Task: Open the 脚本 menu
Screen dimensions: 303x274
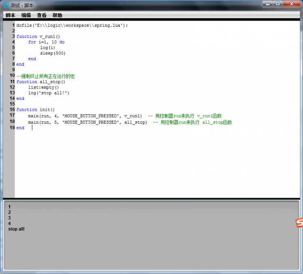Action: coord(11,15)
